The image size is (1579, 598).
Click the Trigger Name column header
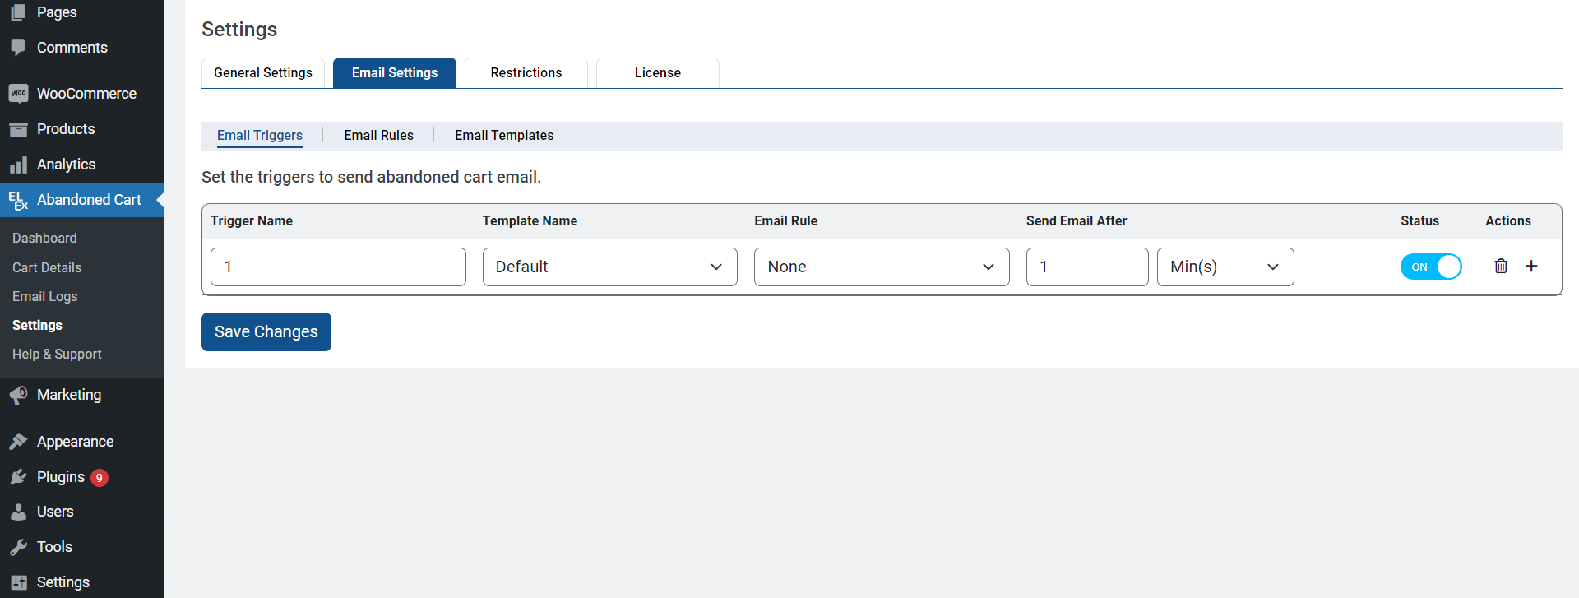tap(252, 220)
